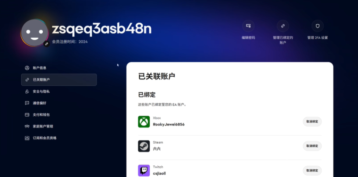Open 订阅和会员资格 section

pos(44,138)
